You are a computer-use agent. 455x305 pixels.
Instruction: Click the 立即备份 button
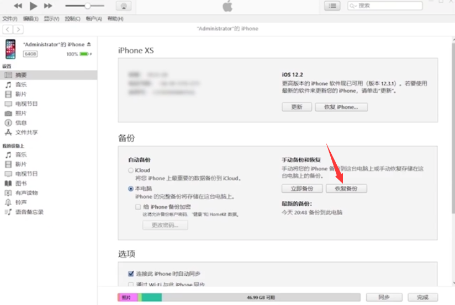302,189
